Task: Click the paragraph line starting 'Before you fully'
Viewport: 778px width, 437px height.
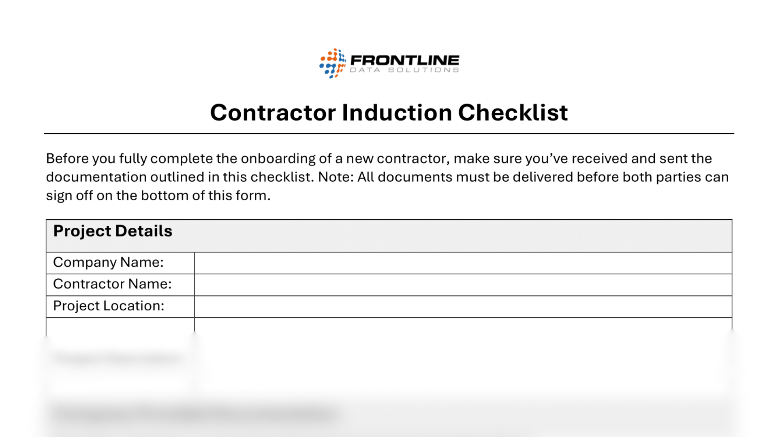Action: click(379, 159)
